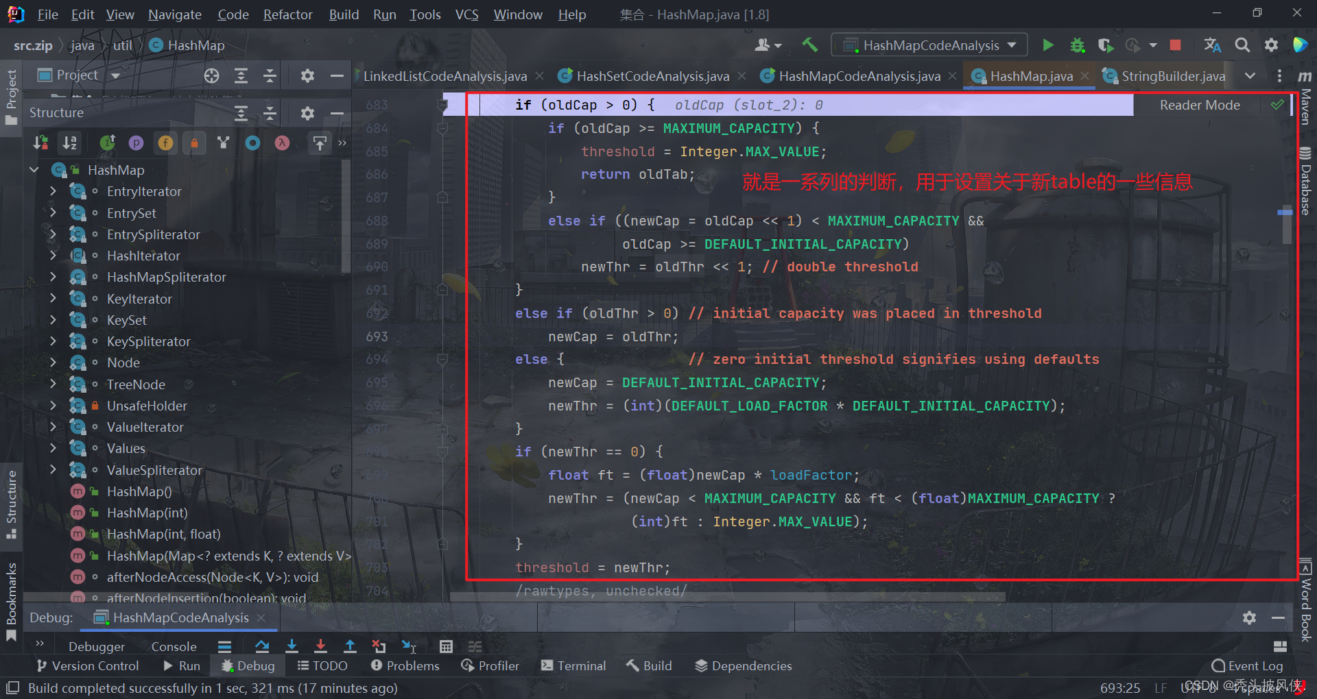Click the Step Over debugger icon
Viewport: 1317px width, 699px height.
(x=262, y=646)
